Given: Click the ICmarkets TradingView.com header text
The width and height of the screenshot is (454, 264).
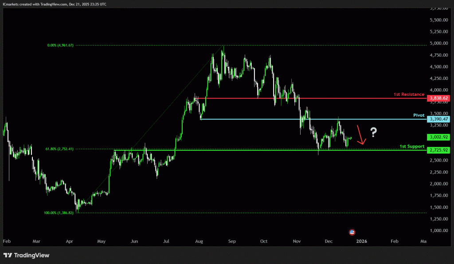Looking at the screenshot, I should [x=52, y=4].
